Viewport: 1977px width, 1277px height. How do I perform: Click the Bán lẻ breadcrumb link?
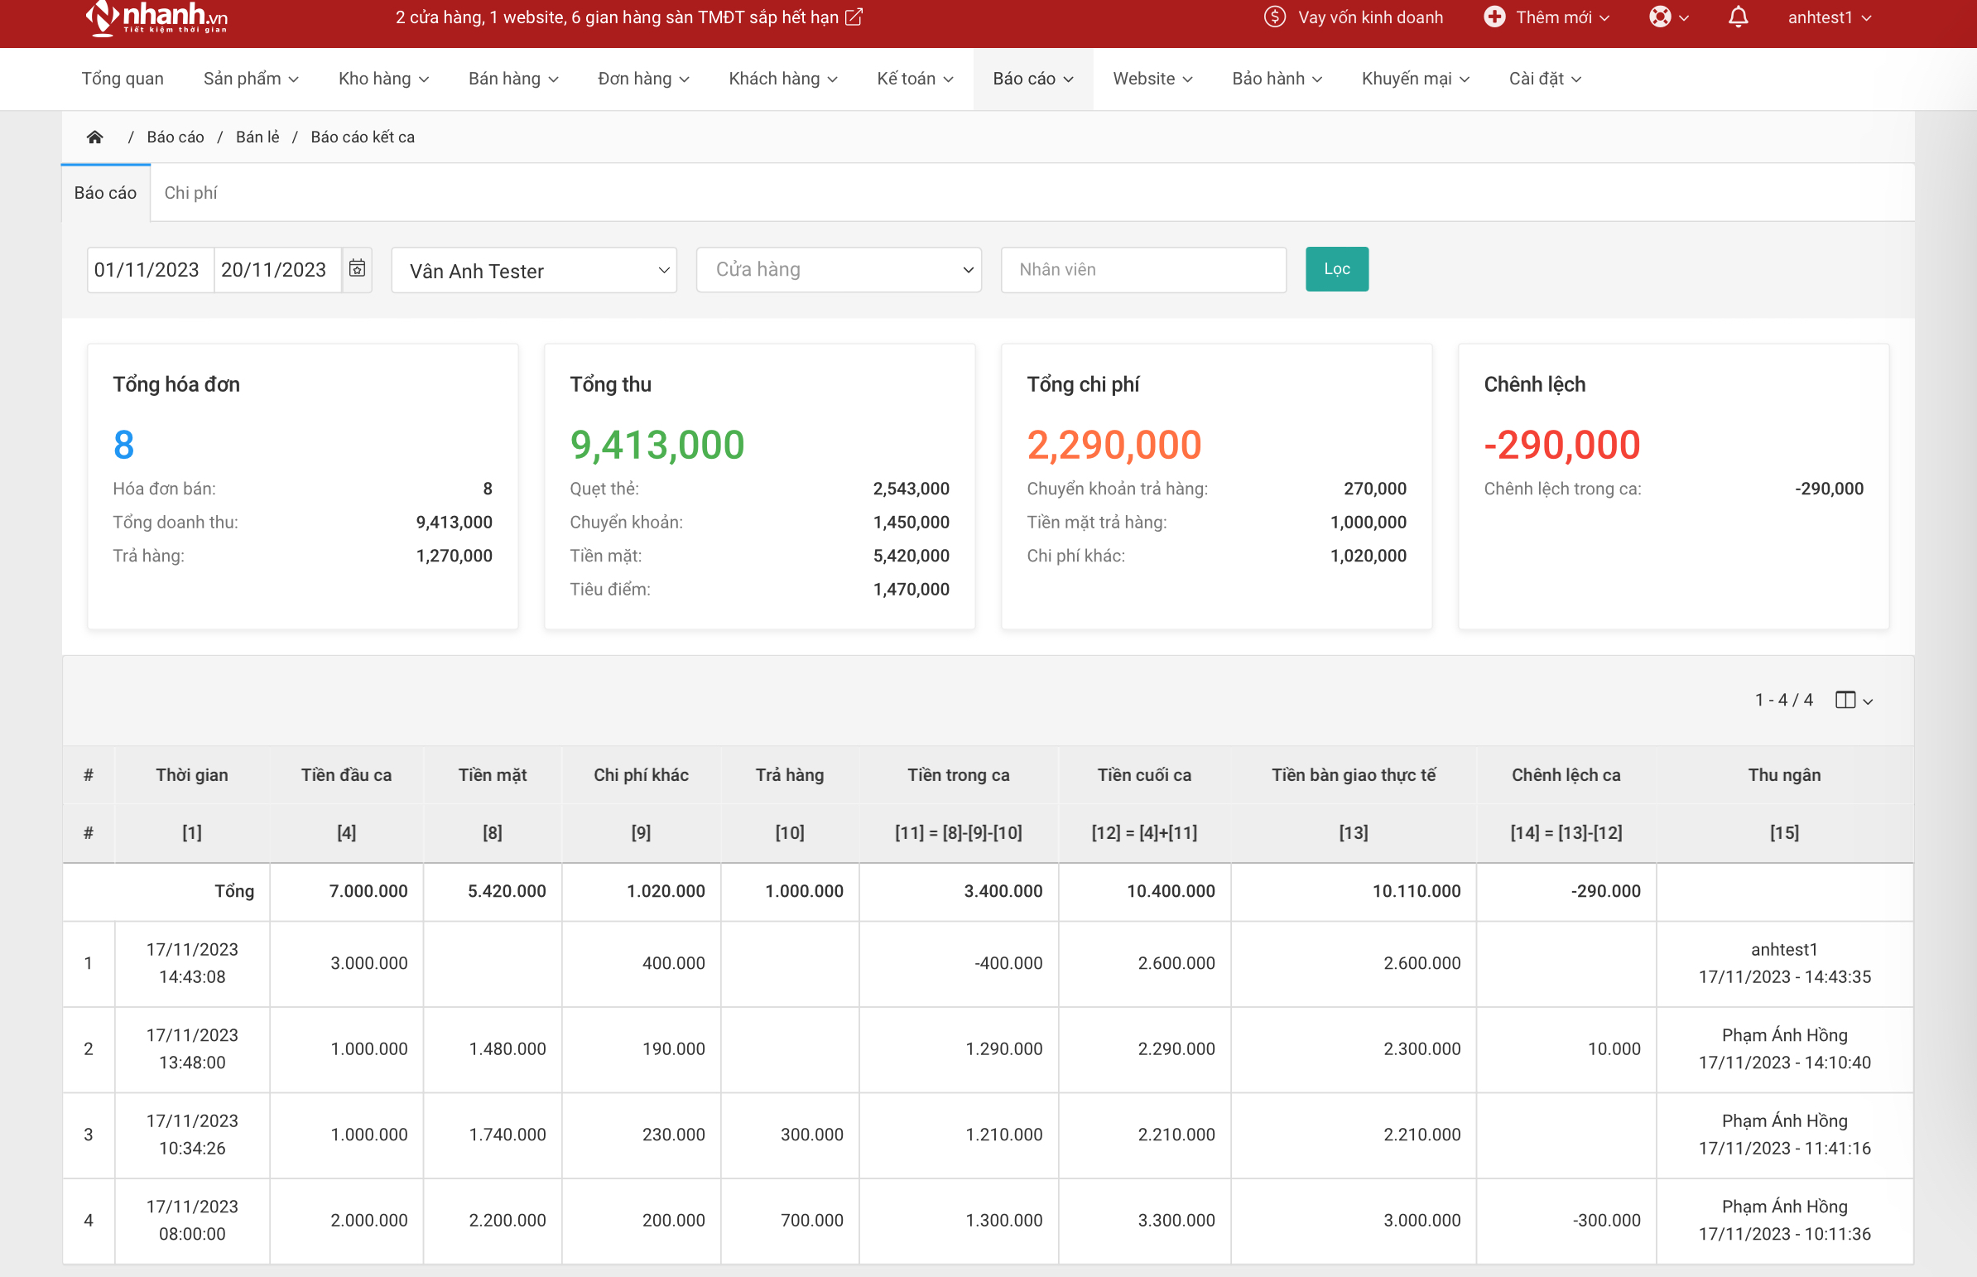coord(257,137)
